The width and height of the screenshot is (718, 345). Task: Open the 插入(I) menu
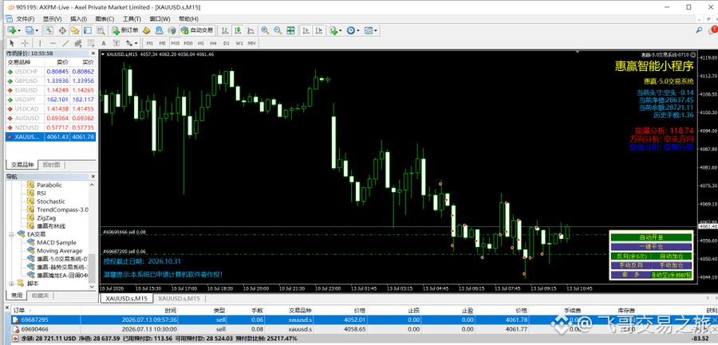[x=78, y=19]
